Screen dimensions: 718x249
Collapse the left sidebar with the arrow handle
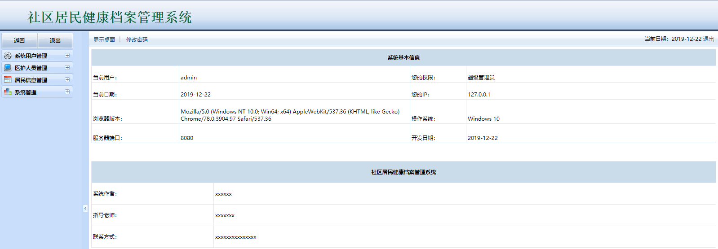pyautogui.click(x=85, y=208)
